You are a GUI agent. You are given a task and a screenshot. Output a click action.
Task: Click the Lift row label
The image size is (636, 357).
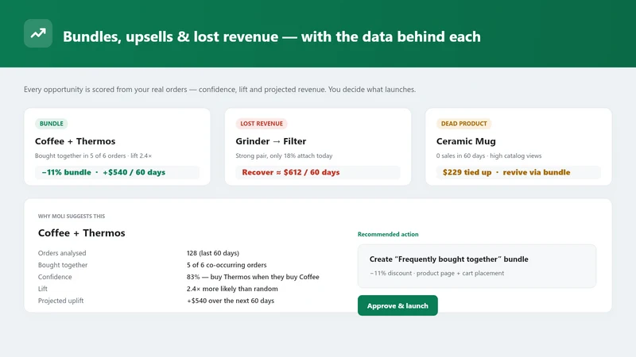coord(43,289)
